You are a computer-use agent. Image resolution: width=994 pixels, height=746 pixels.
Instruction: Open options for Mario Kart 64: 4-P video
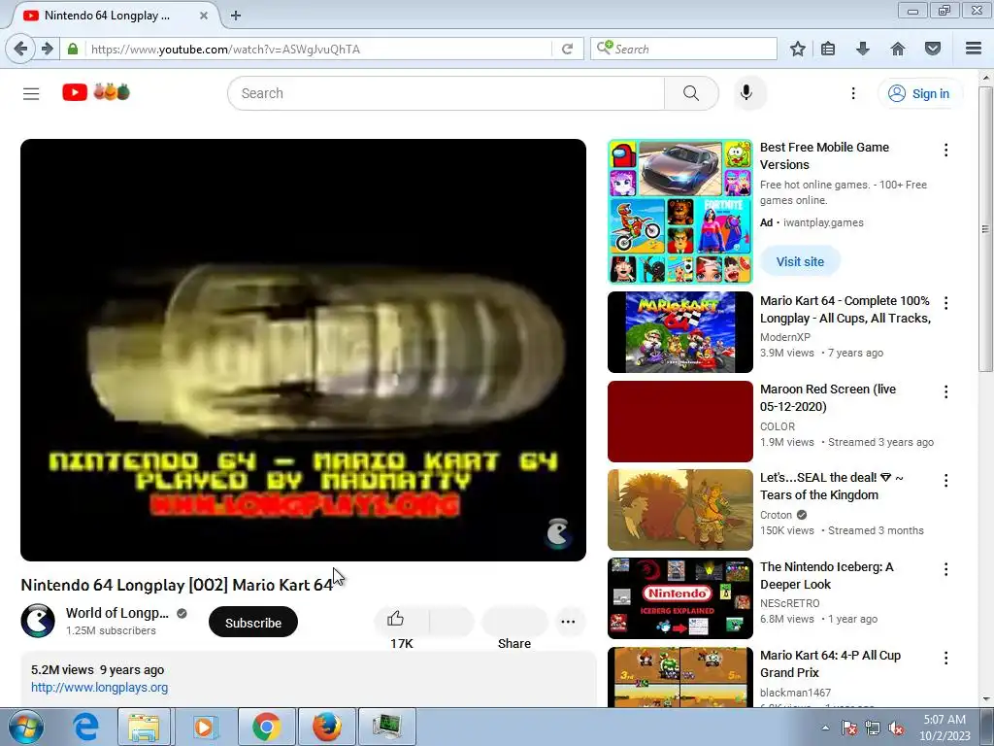(945, 658)
